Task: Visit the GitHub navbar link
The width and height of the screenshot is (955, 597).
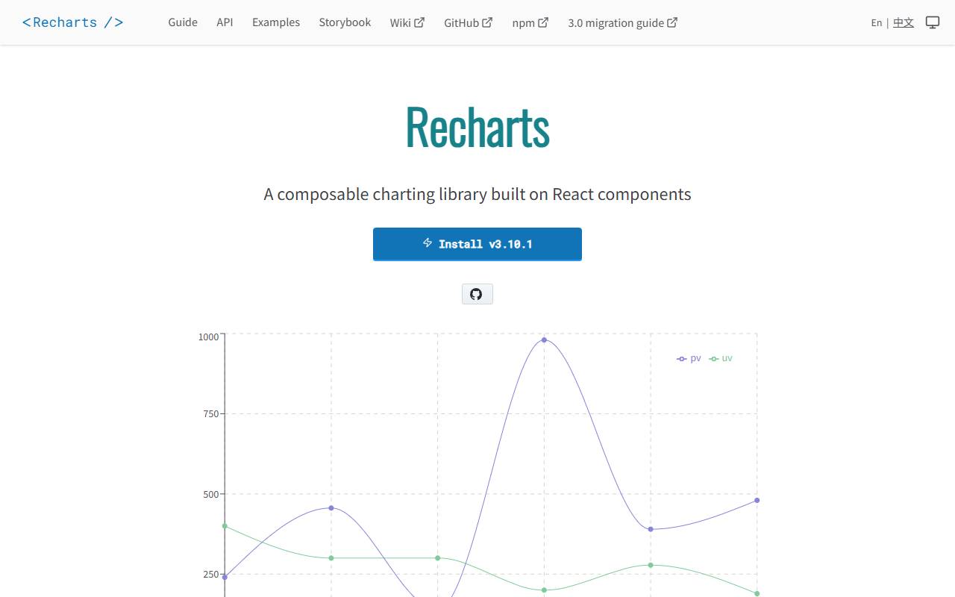Action: pos(469,22)
